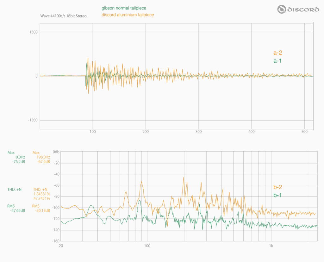This screenshot has height=262, width=324.
Task: Click the orange a-2 waveform label
Action: click(x=277, y=53)
